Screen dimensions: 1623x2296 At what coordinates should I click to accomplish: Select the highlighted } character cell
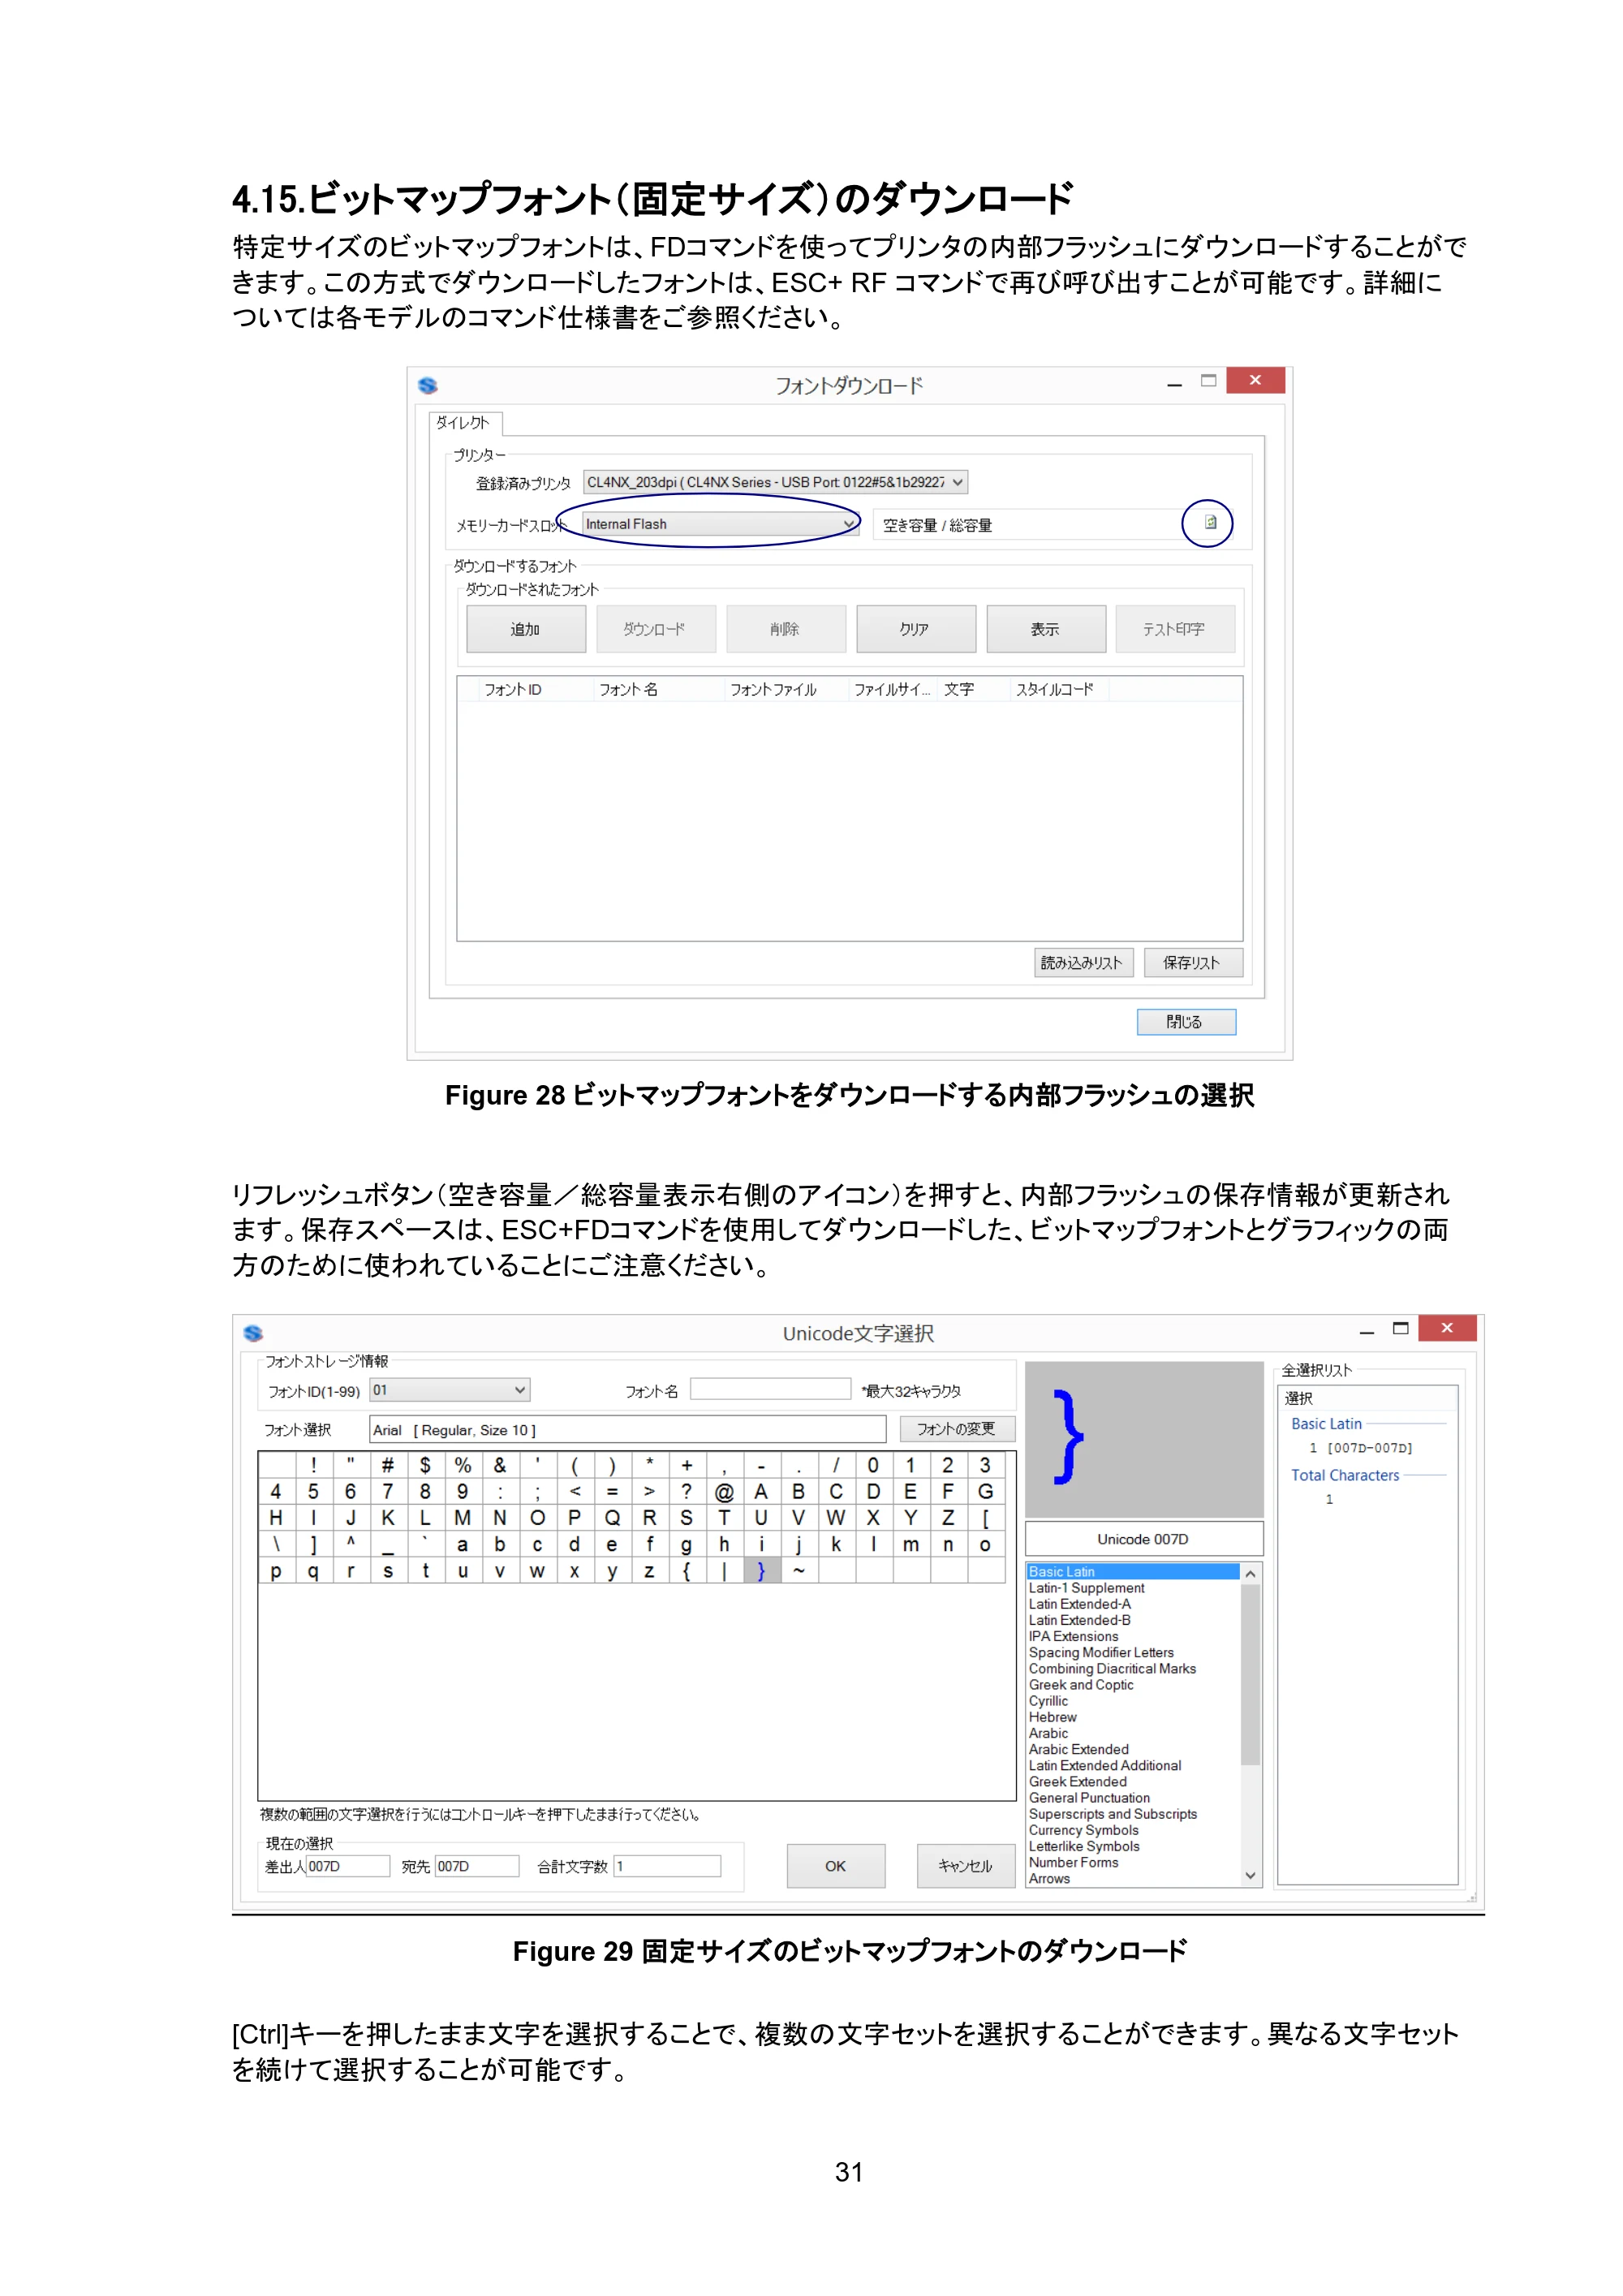(x=762, y=1571)
